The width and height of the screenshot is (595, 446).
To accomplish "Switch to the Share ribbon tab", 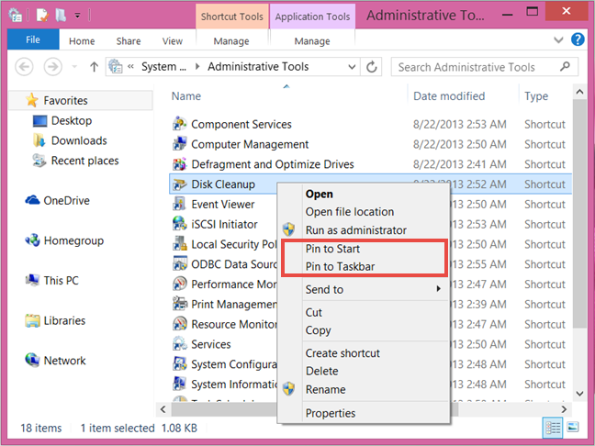I will pyautogui.click(x=129, y=41).
